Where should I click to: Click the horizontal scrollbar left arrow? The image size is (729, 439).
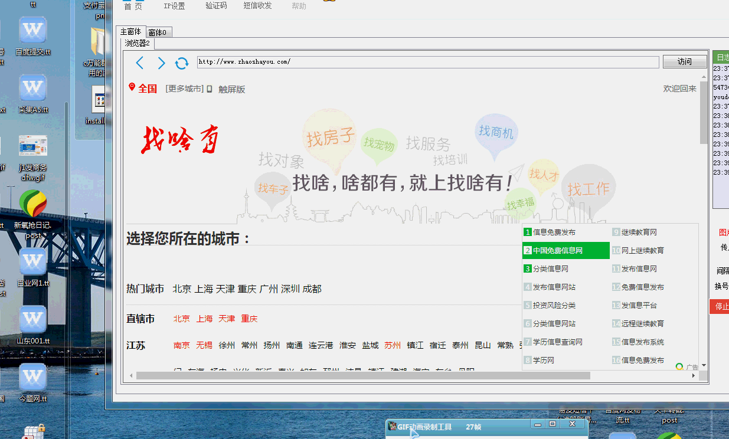tap(130, 375)
